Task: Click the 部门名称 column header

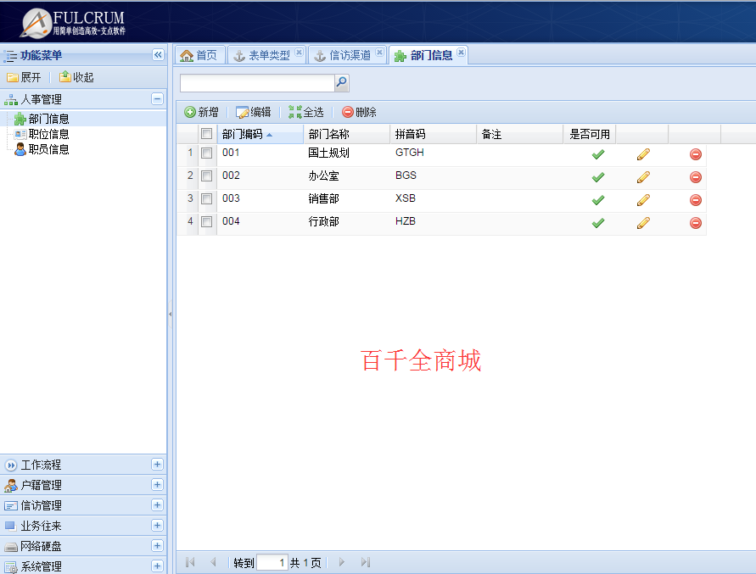Action: (346, 134)
